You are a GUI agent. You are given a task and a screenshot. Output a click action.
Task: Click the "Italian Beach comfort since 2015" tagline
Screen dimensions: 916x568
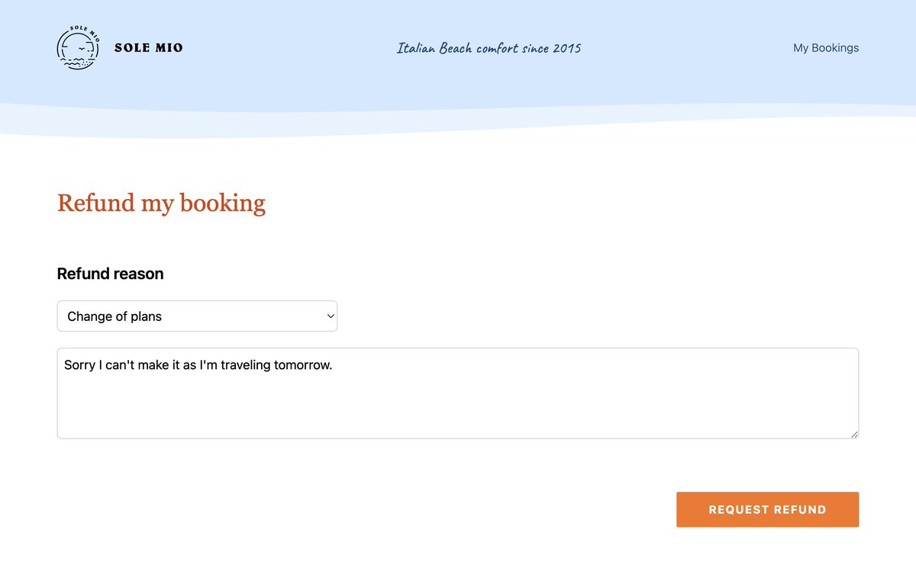pos(489,48)
